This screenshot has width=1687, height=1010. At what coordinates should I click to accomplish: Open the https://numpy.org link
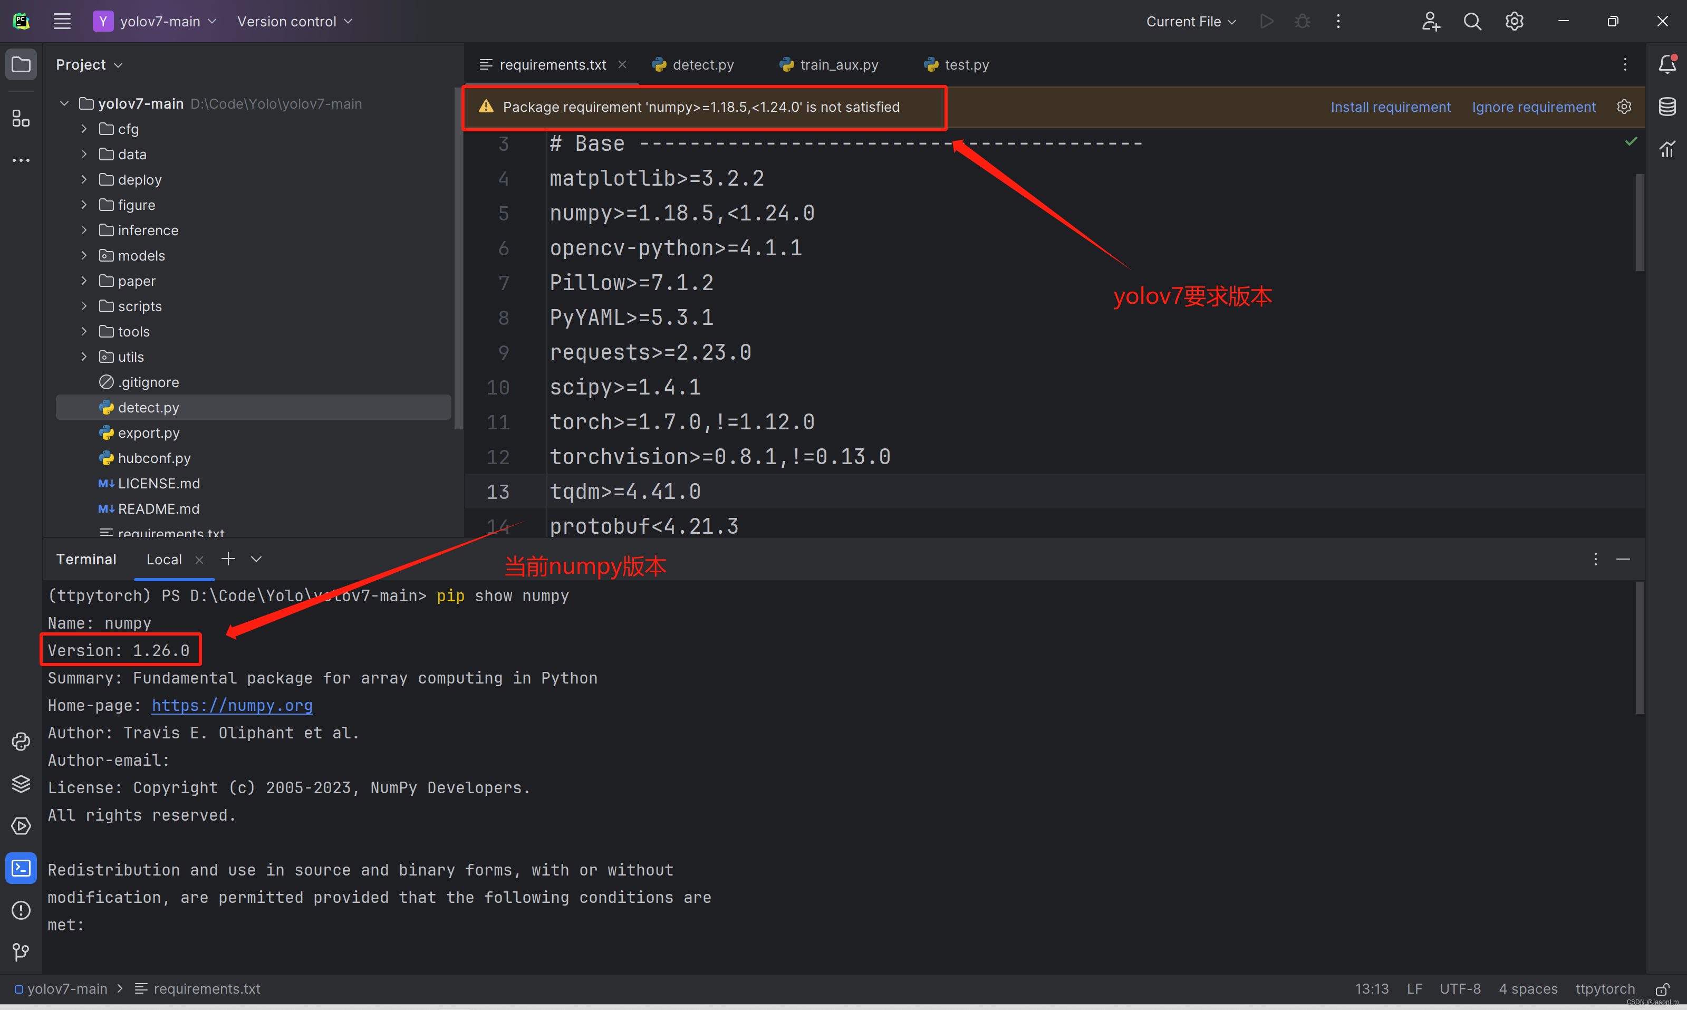(232, 705)
